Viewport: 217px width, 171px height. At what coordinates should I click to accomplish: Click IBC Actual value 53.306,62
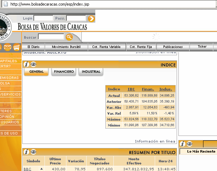131,96
